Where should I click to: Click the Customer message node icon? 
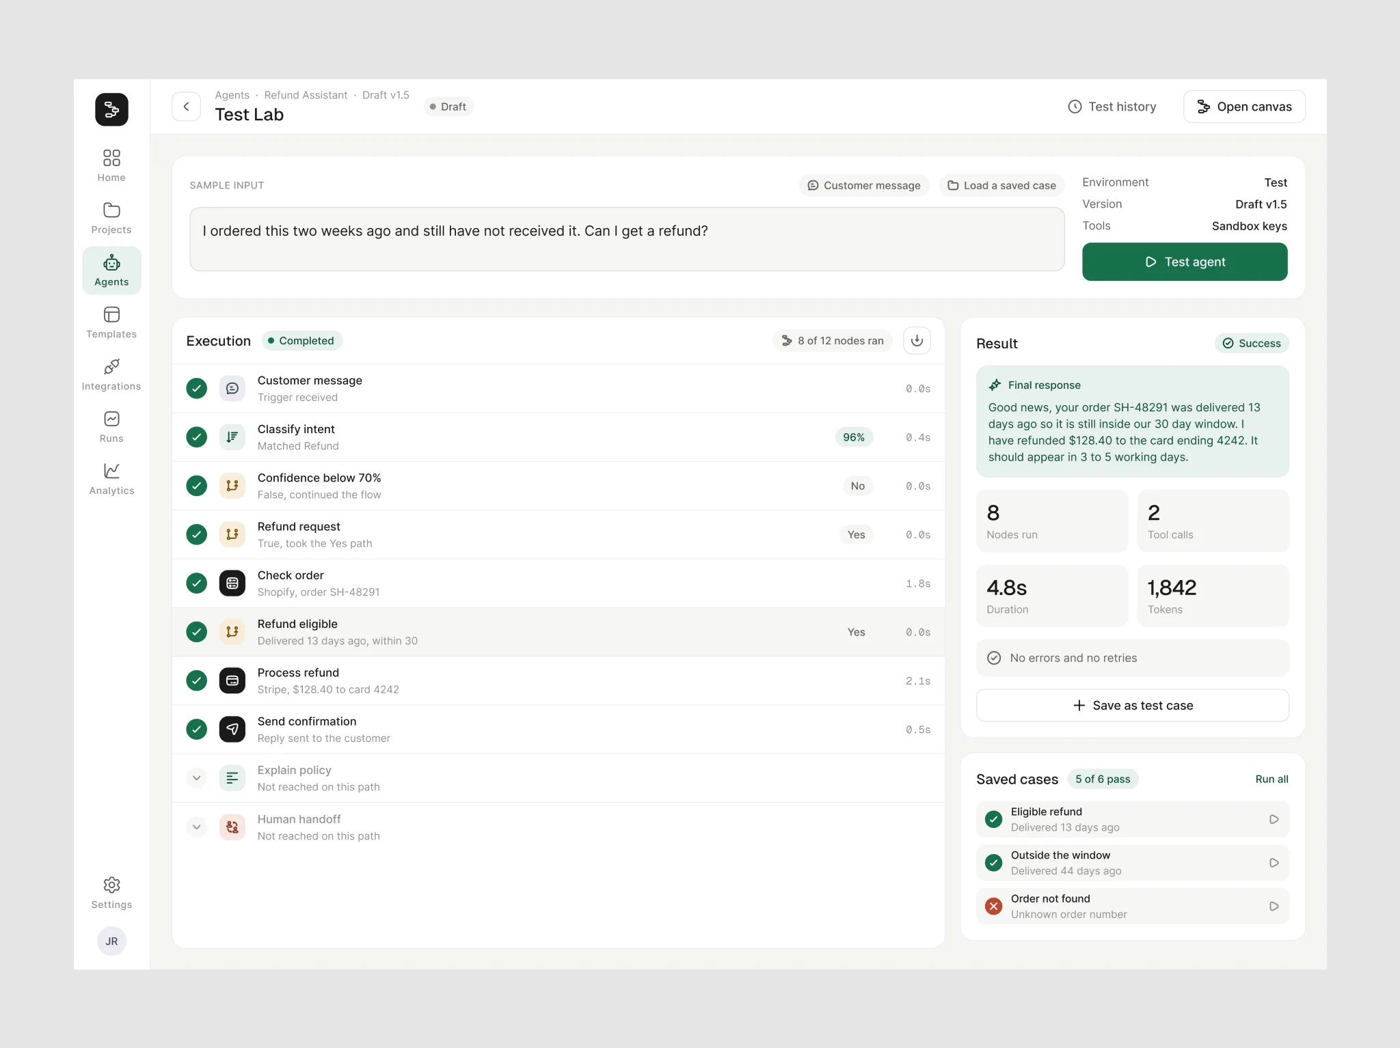(232, 388)
